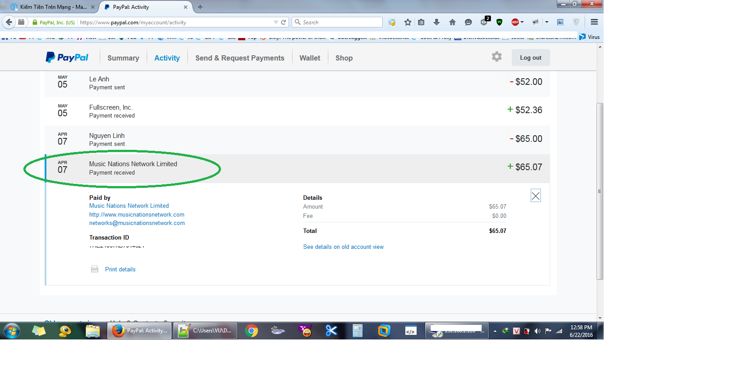
Task: Click See details on old account view
Action: pos(343,247)
